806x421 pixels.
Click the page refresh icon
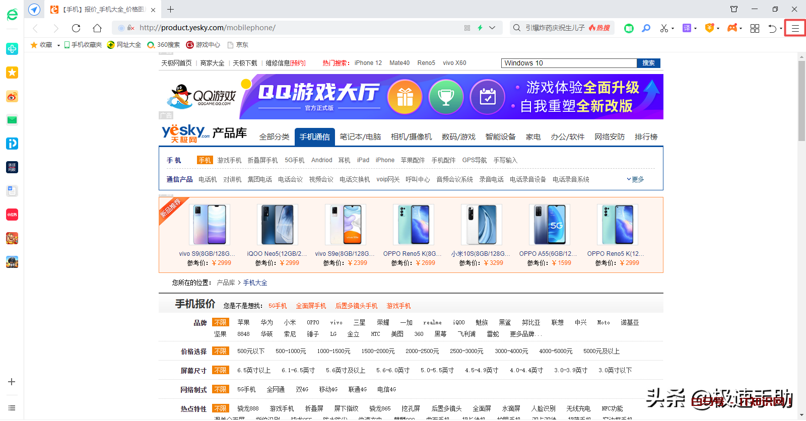[x=76, y=28]
